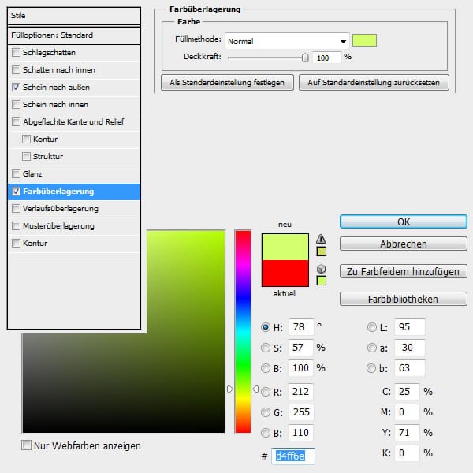Enable the Abgeflachte Kante und Relief checkbox

(x=16, y=122)
